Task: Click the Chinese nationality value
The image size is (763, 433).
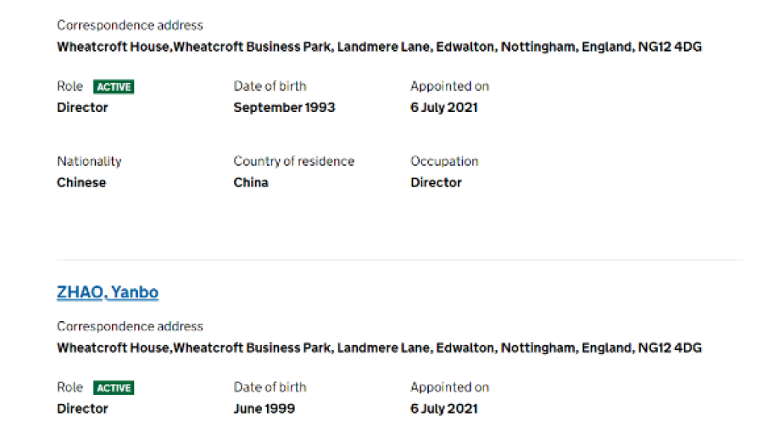Action: point(81,182)
